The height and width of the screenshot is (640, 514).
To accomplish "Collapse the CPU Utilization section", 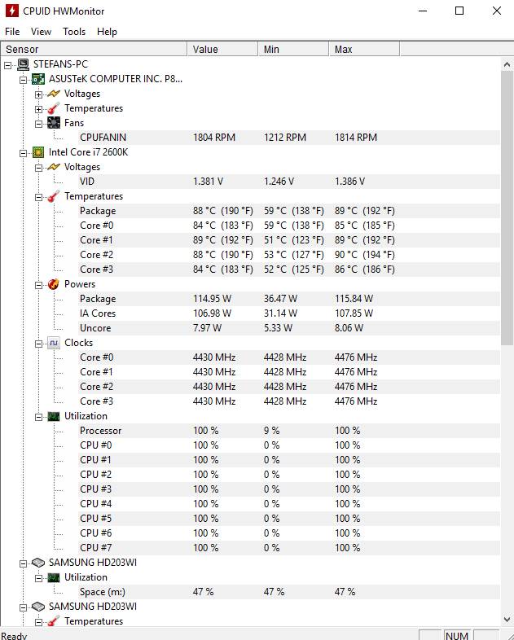I will 38,416.
